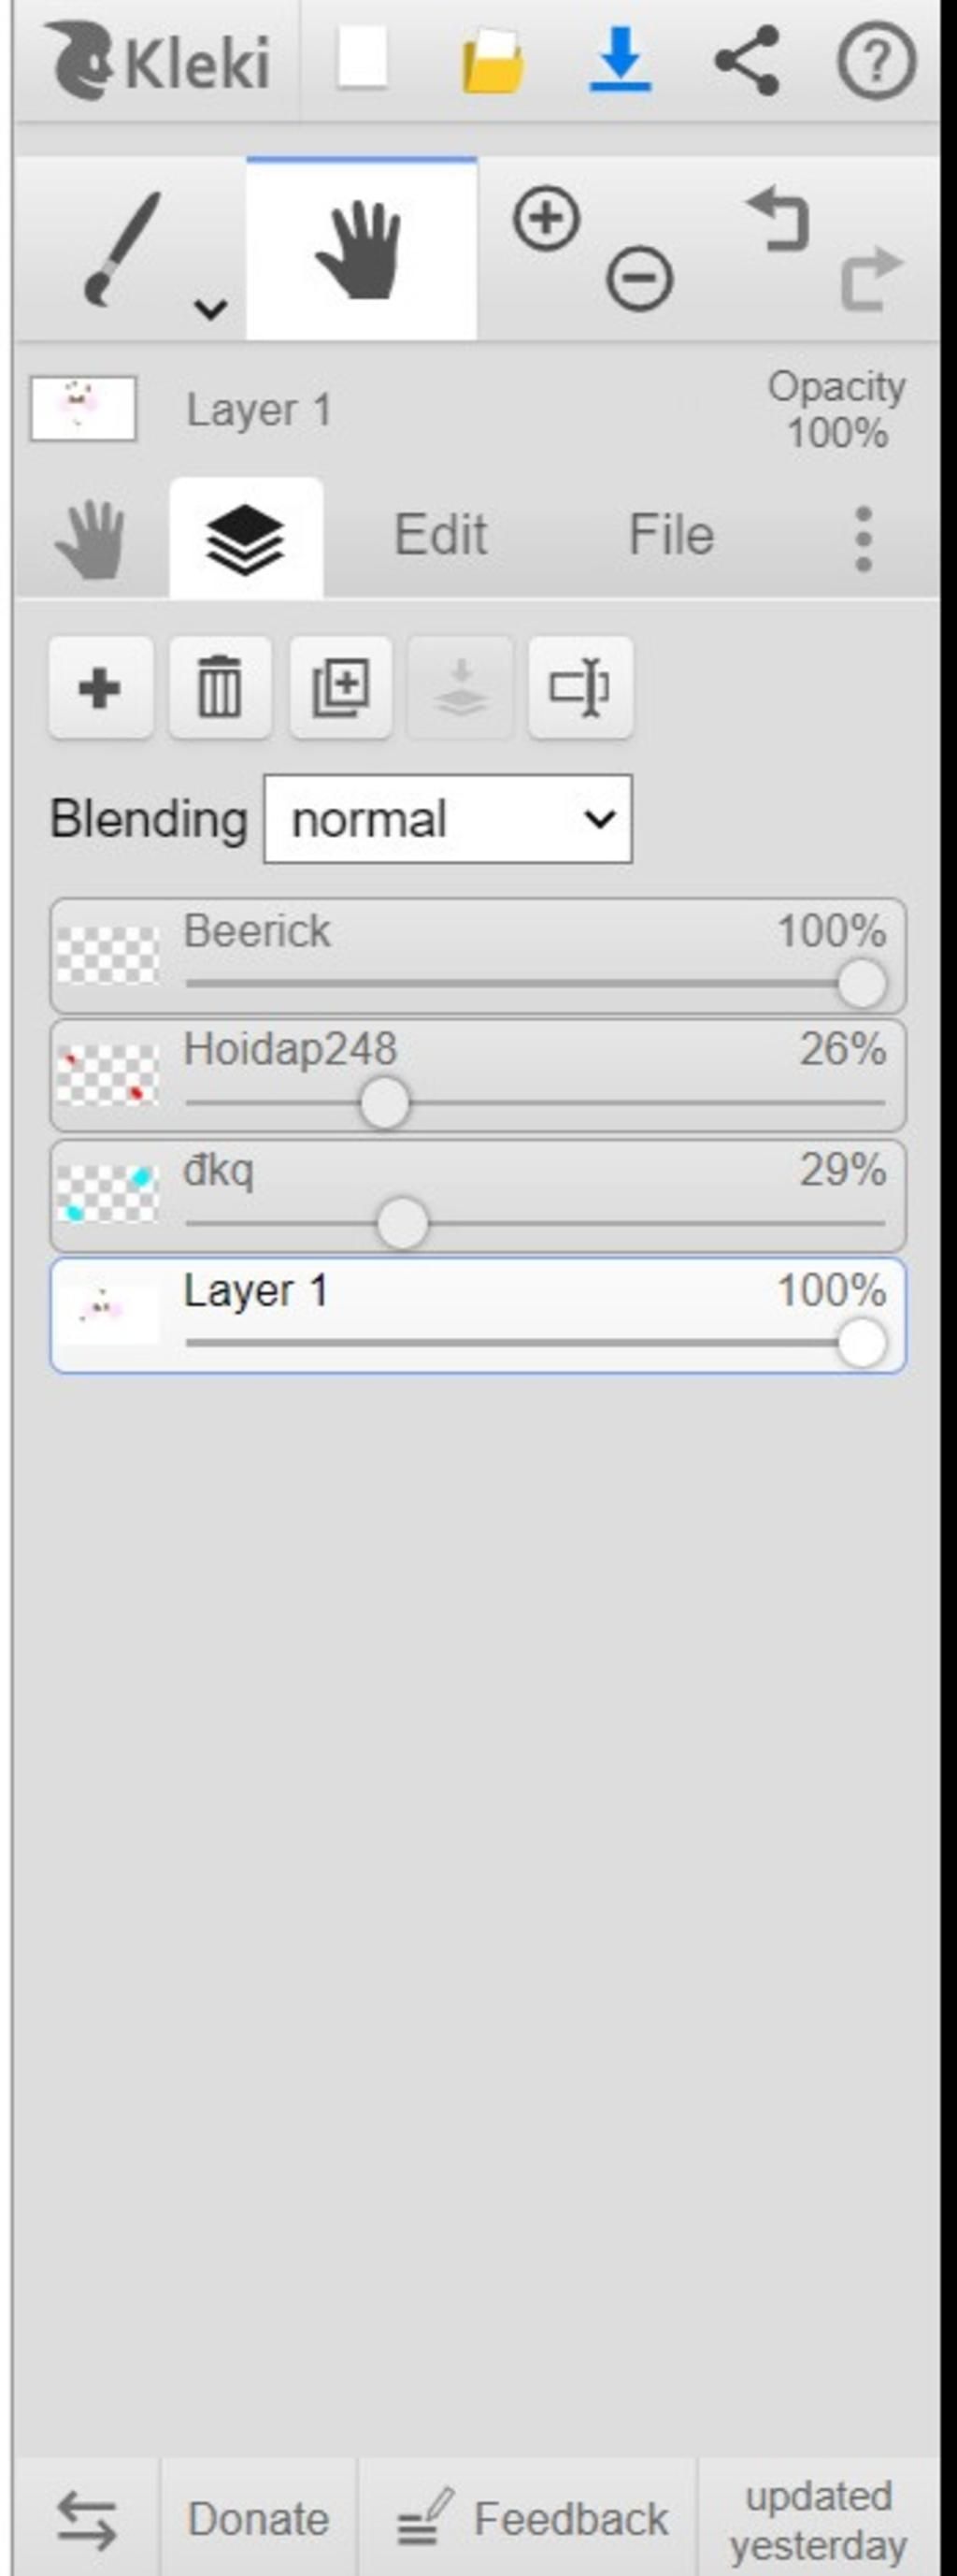Click the zoom out icon
Screen dimensions: 957x2576
tap(639, 277)
